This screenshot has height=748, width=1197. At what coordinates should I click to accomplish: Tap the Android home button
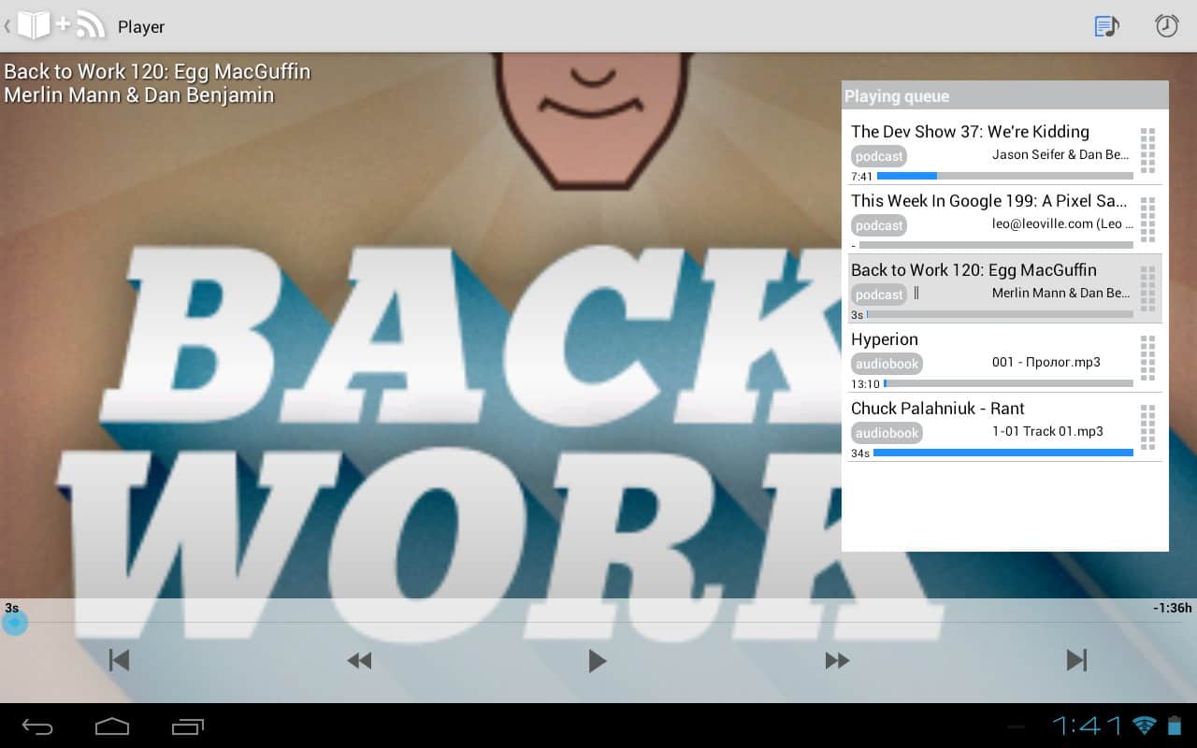coord(111,726)
